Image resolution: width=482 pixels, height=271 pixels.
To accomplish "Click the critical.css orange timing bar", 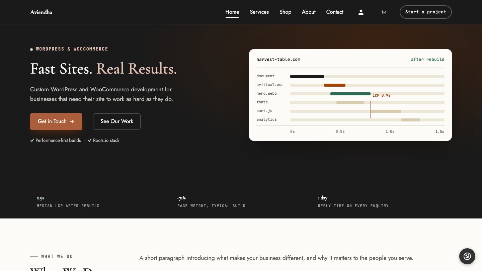I will point(335,85).
